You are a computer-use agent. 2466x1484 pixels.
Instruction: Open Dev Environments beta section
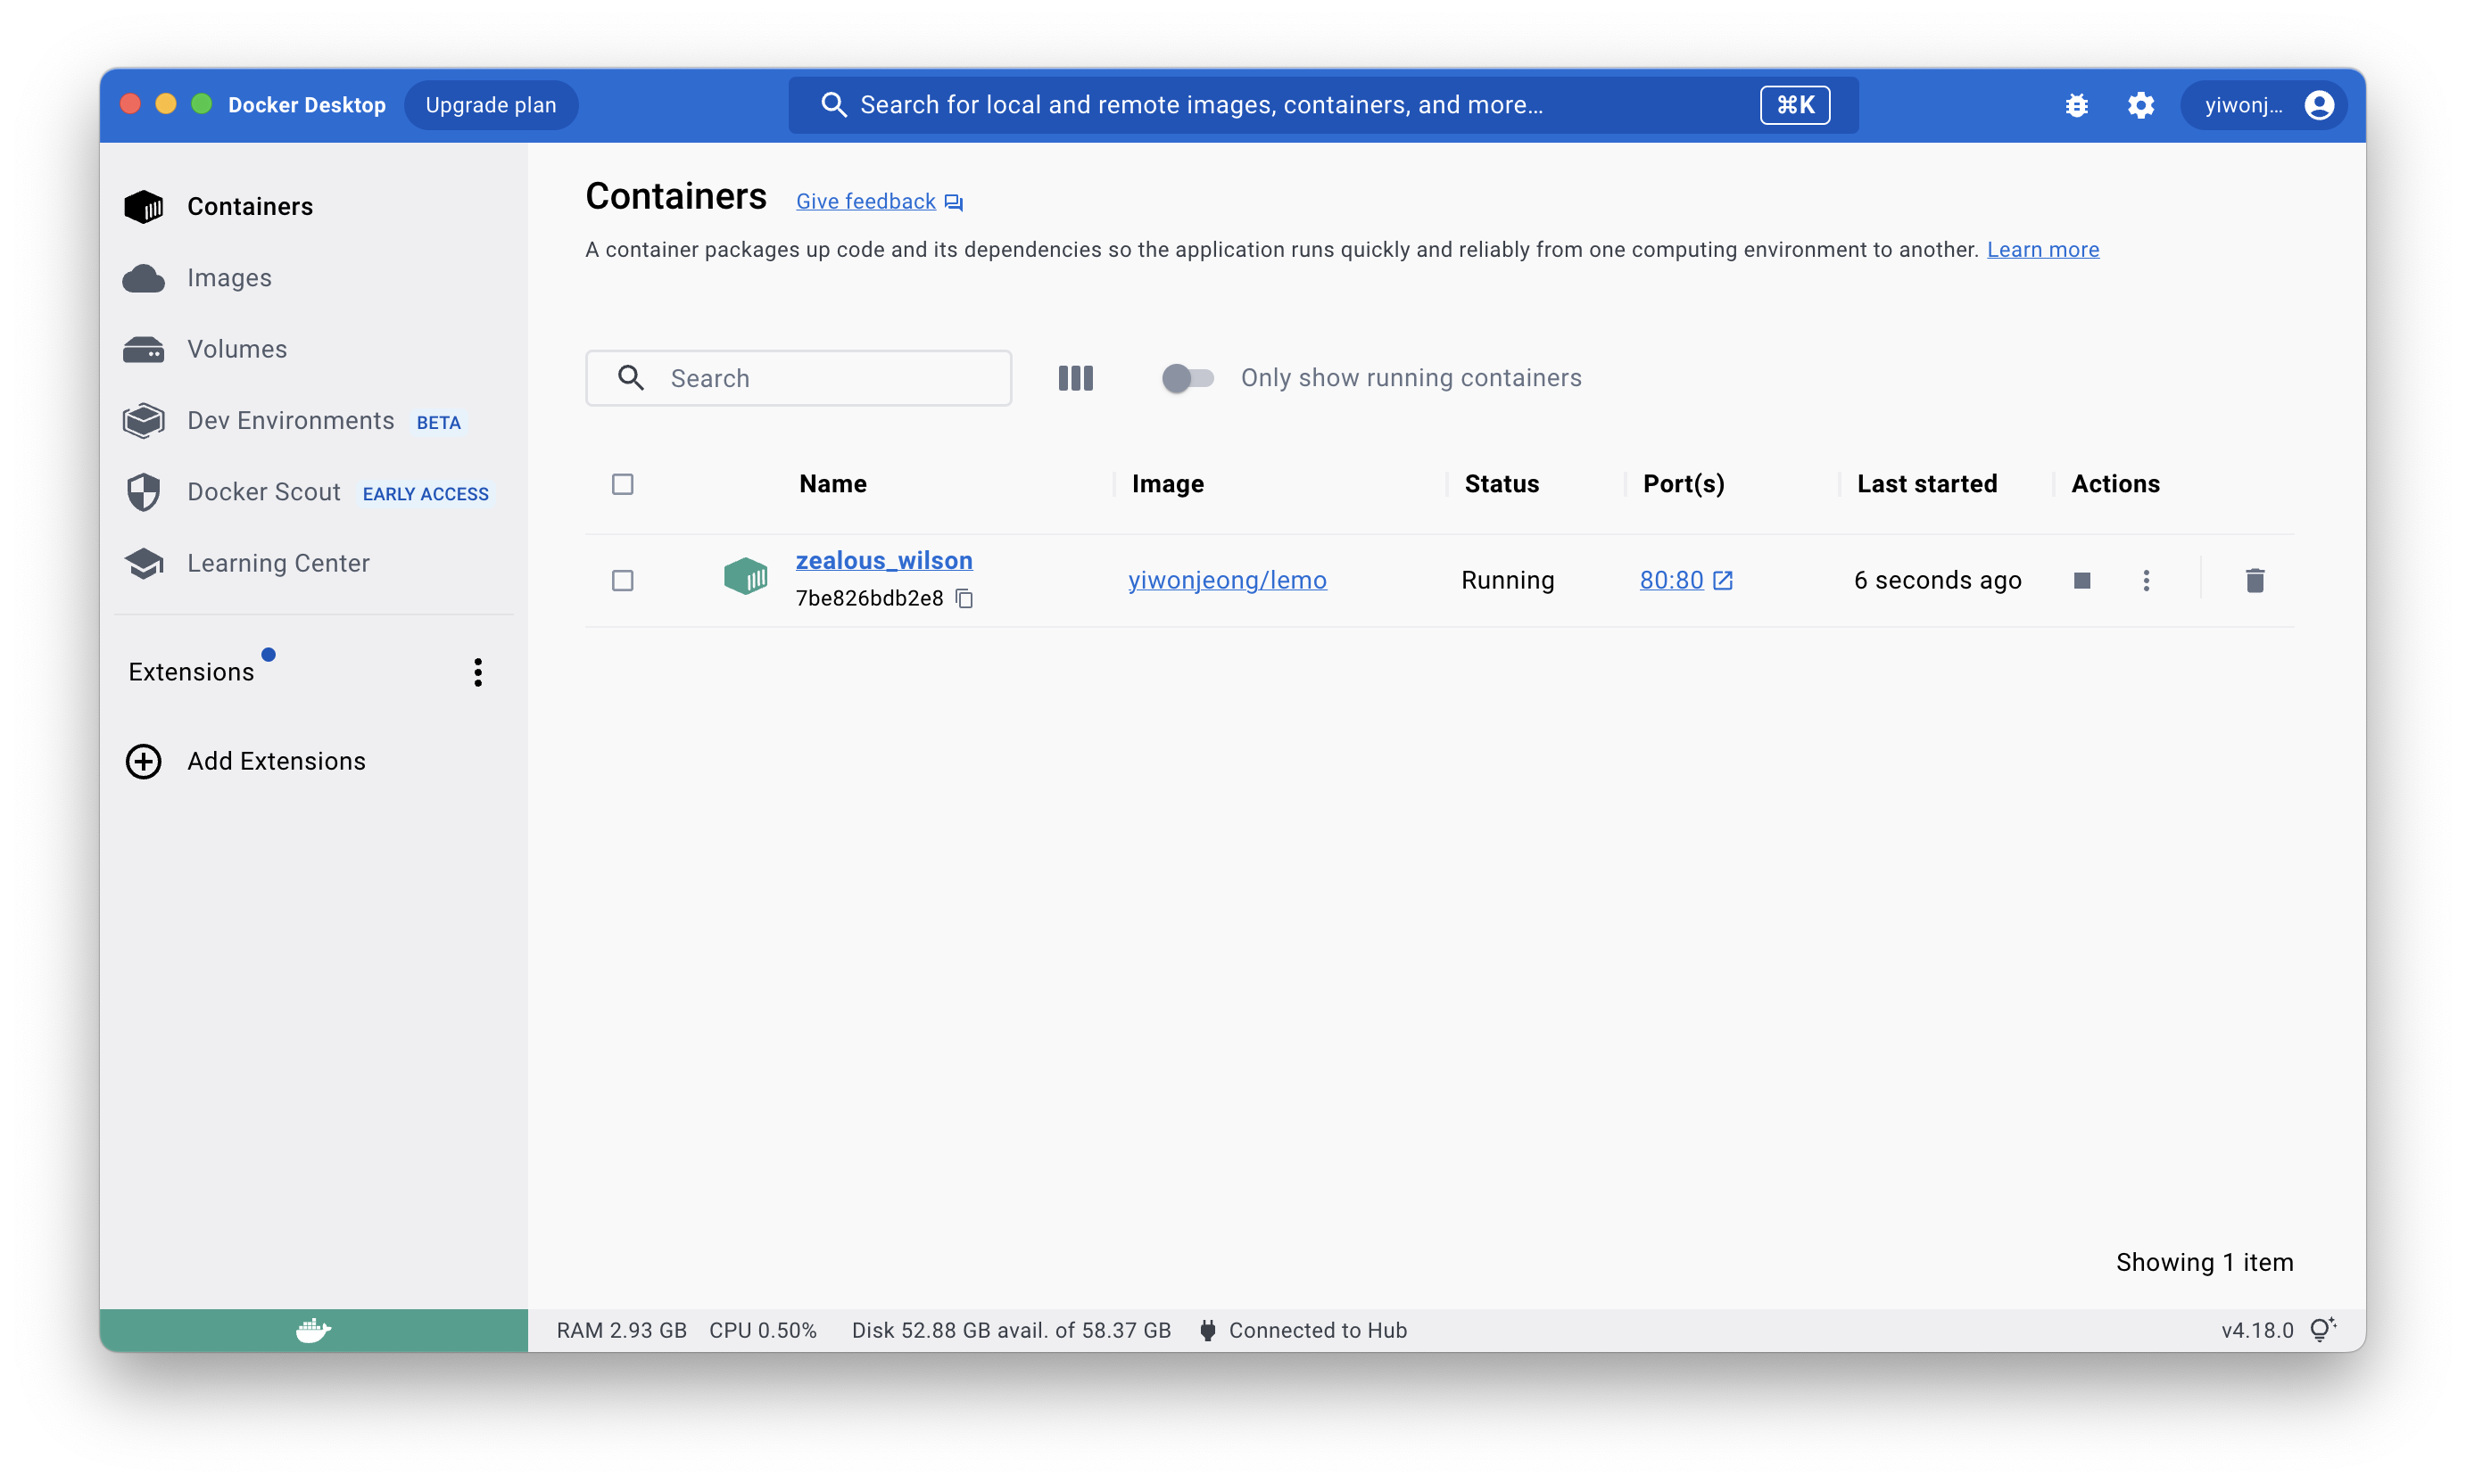pos(313,420)
